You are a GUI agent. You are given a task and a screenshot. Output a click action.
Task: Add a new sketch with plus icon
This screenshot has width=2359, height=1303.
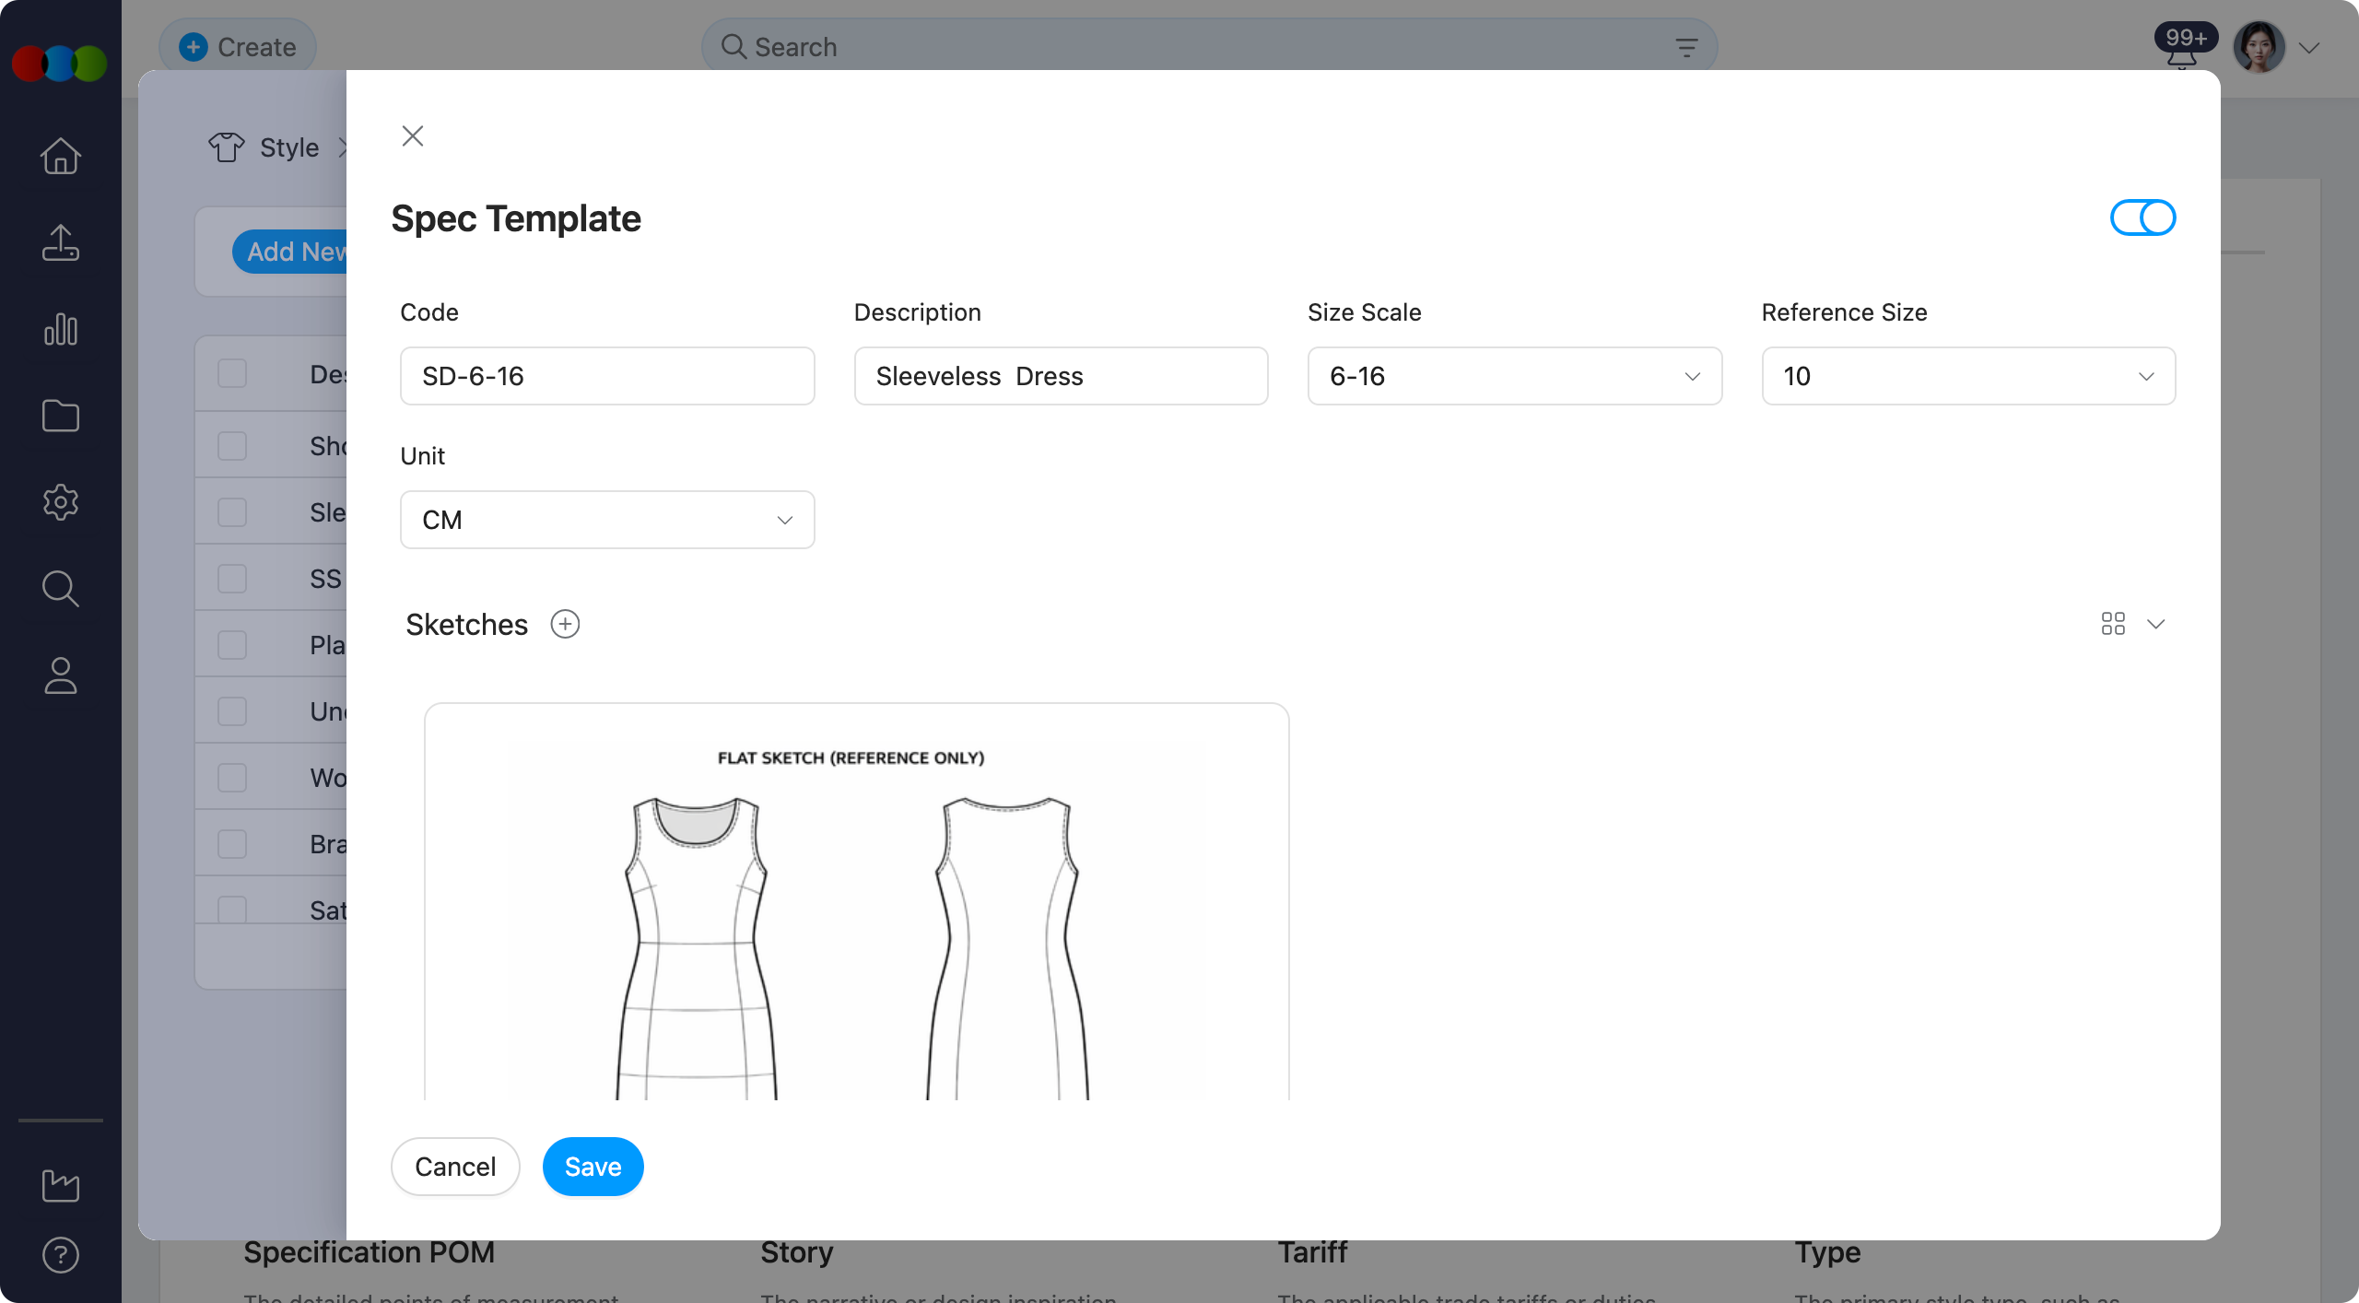pos(565,624)
